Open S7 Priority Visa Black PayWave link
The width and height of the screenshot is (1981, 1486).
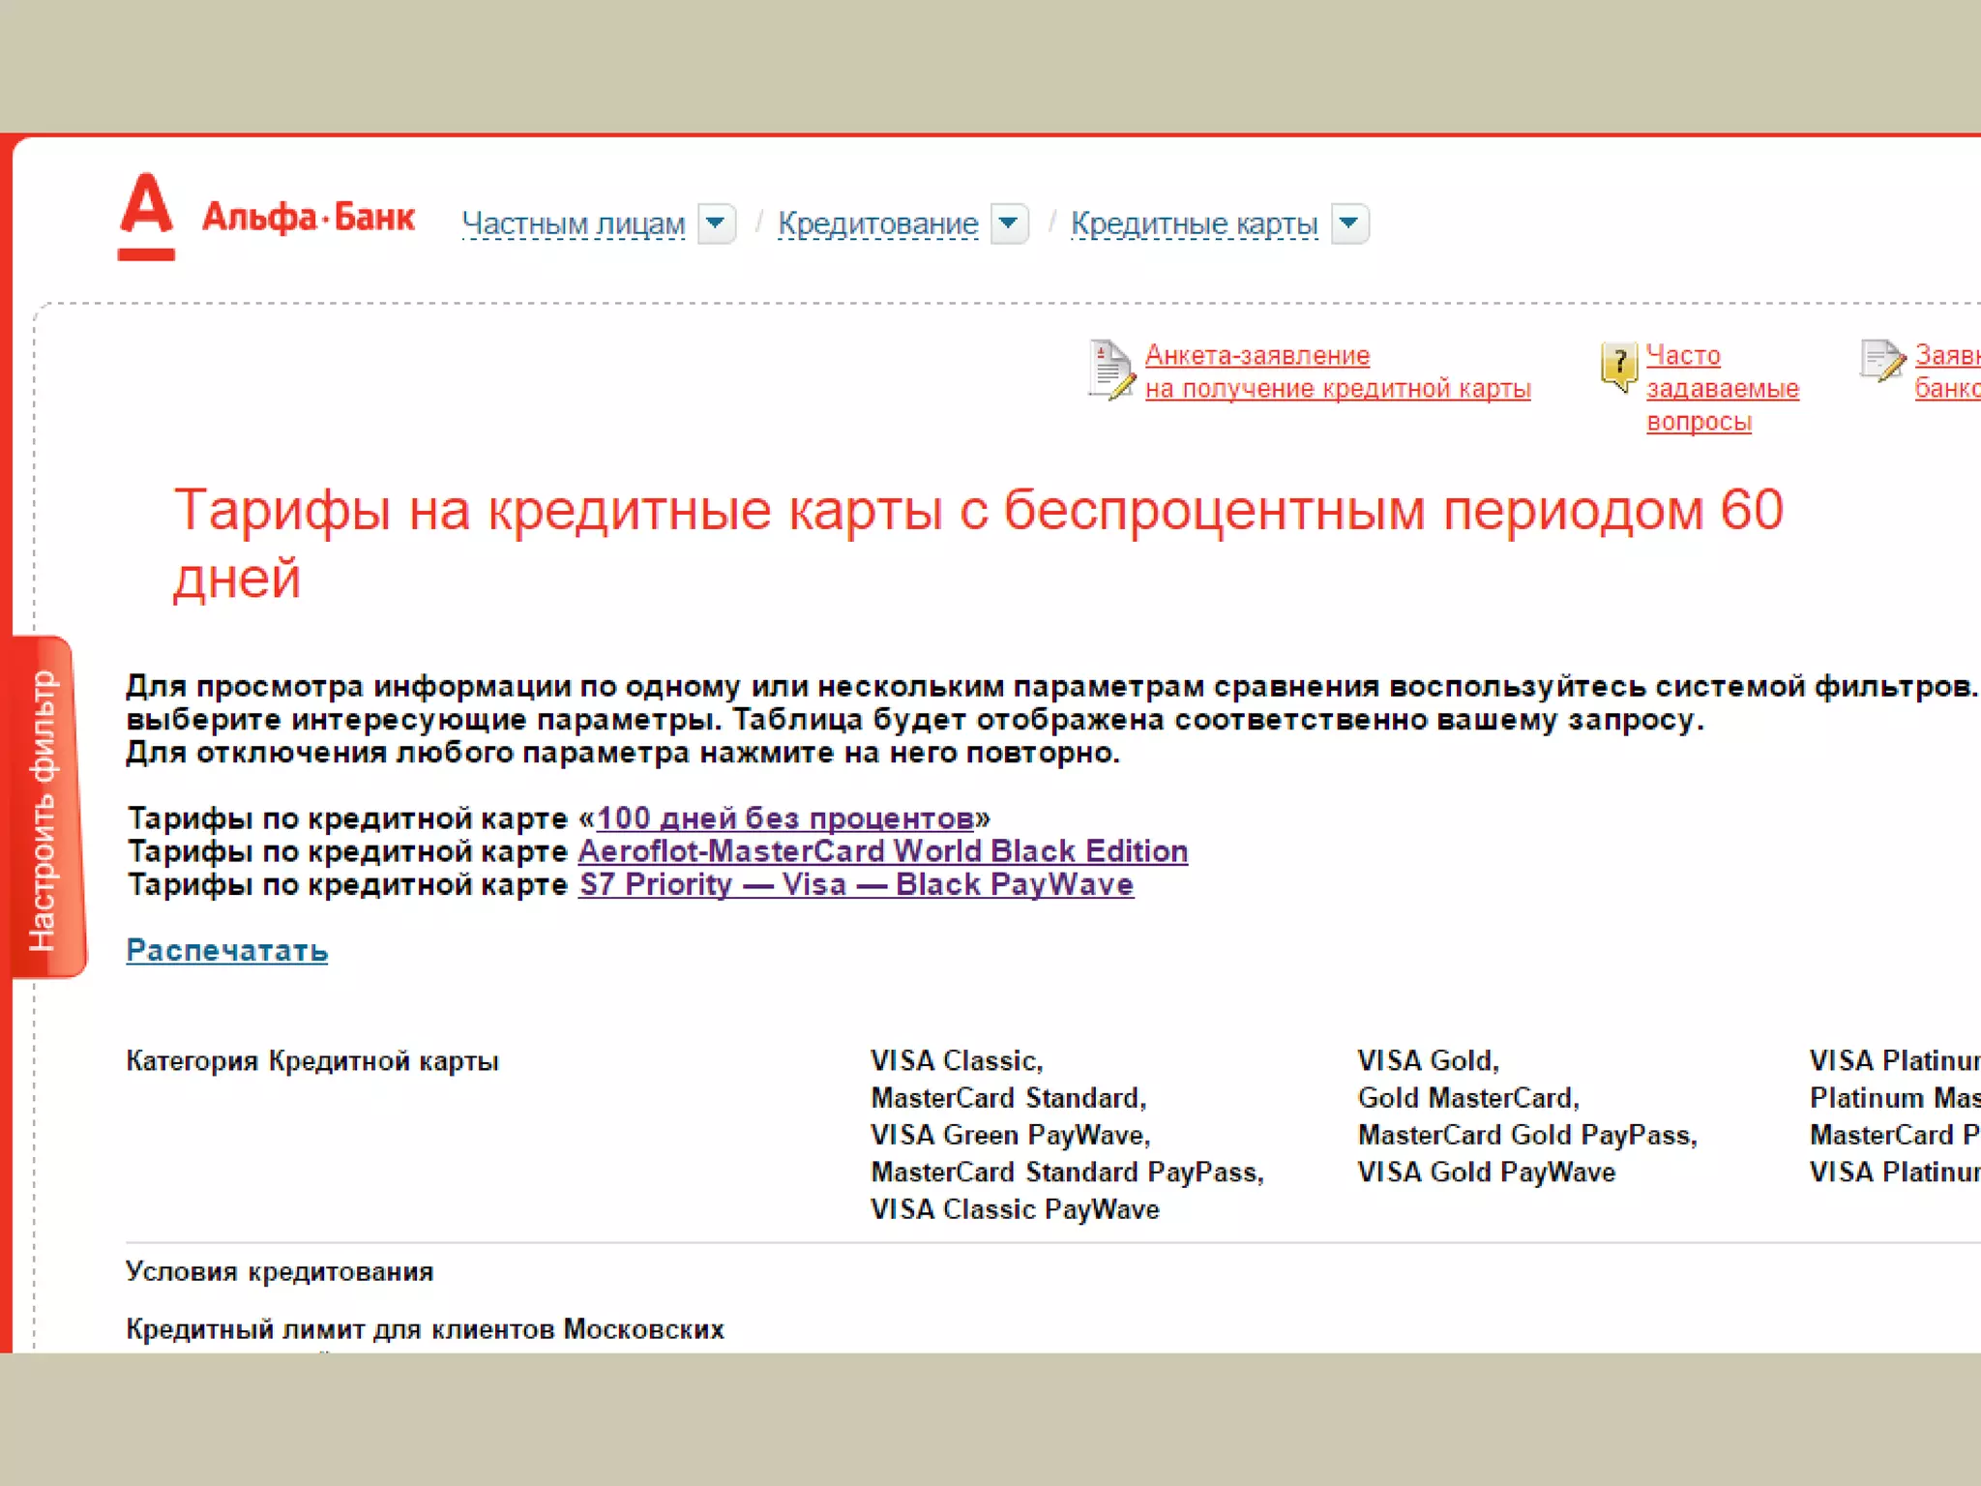pyautogui.click(x=855, y=884)
